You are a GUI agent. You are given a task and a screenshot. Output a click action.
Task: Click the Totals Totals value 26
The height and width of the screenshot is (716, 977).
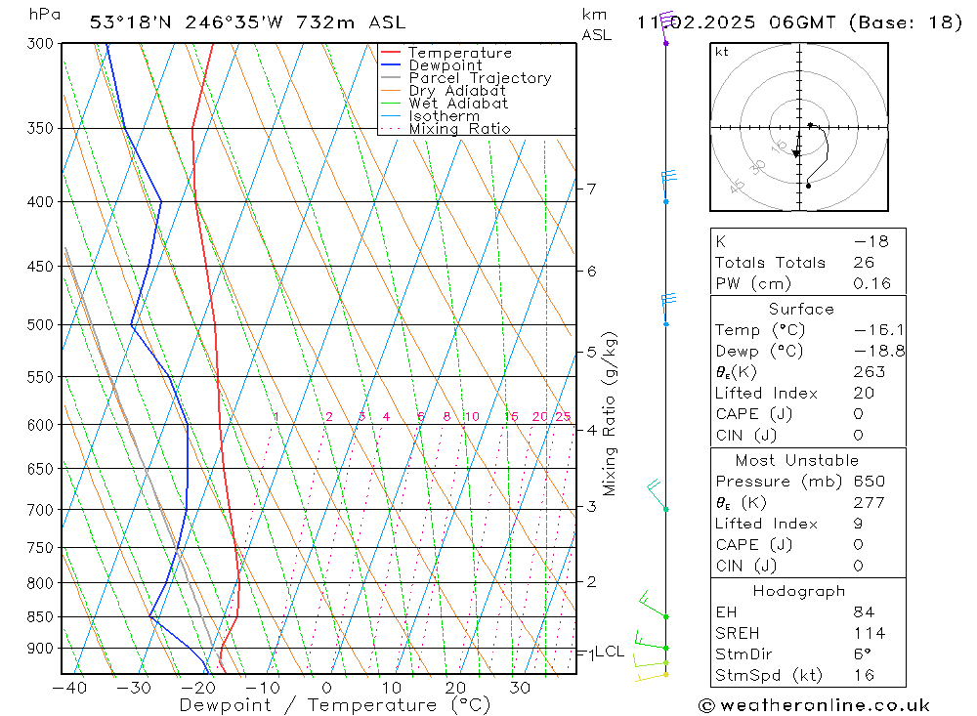(x=865, y=263)
